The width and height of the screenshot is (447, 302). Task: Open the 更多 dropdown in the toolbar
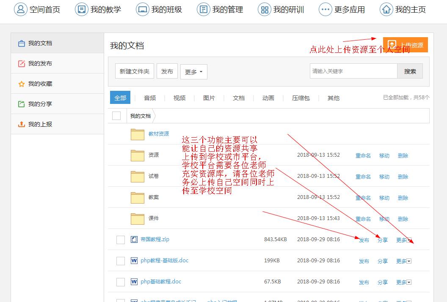tap(193, 71)
